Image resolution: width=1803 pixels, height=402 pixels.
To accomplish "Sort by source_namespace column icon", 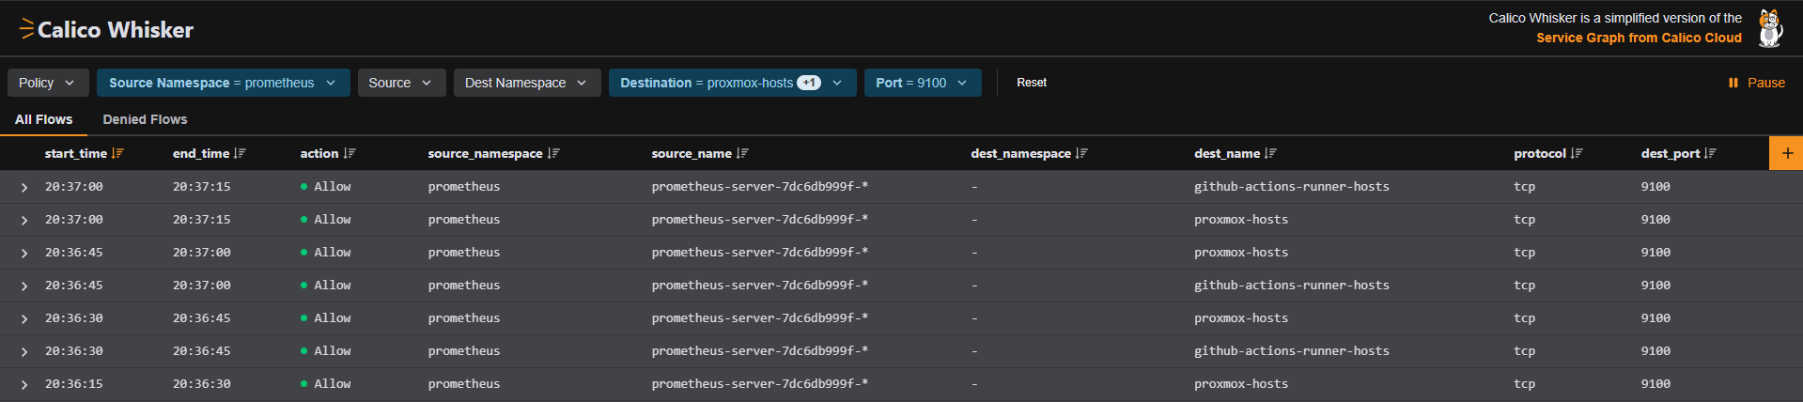I will pos(553,153).
